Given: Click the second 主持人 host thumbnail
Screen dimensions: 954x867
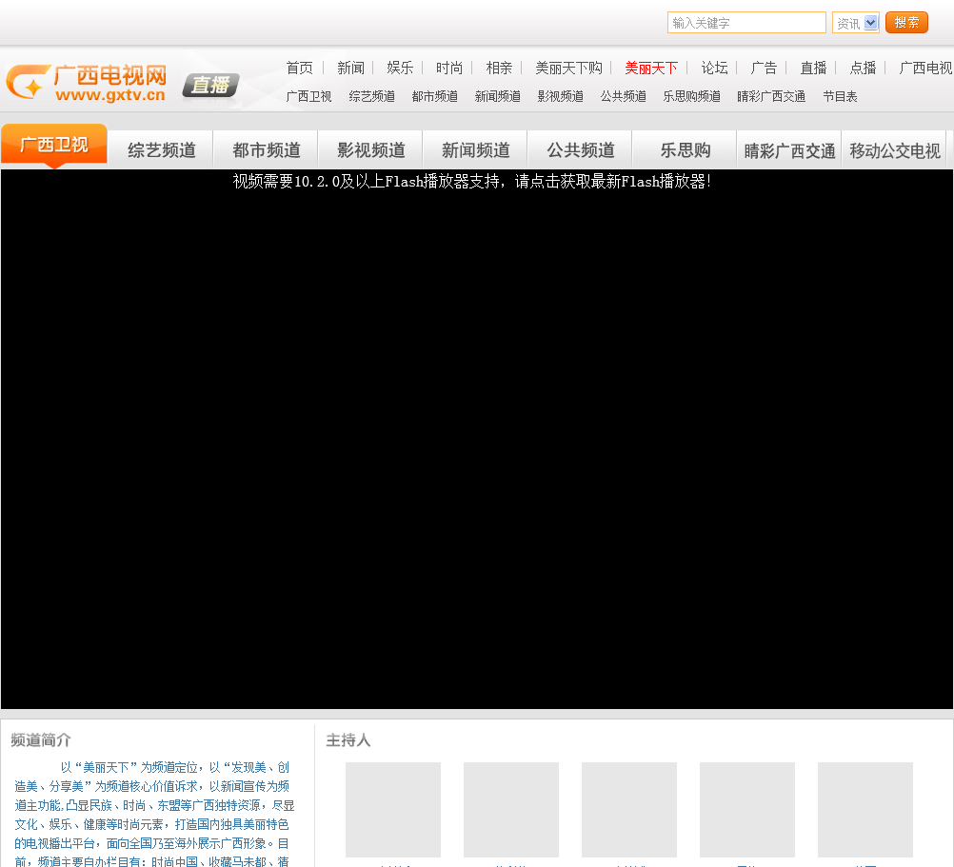Looking at the screenshot, I should [511, 810].
